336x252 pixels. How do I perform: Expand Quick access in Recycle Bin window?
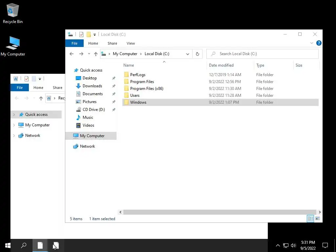14,115
